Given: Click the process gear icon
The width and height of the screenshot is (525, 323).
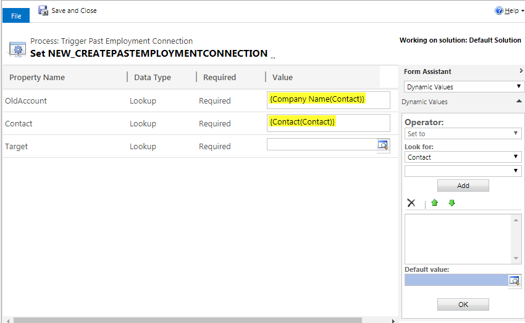Looking at the screenshot, I should coord(18,50).
